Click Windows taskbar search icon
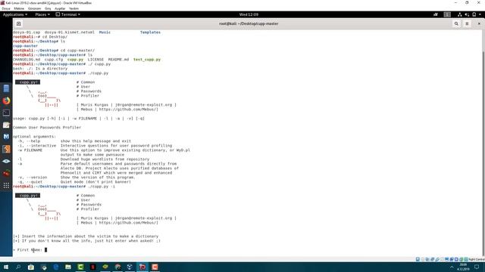485x272 pixels. coord(18,267)
